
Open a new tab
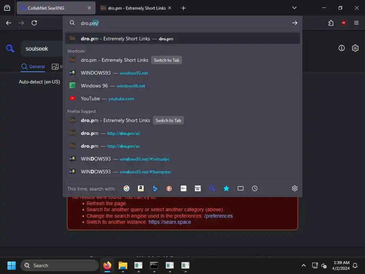coord(183,8)
